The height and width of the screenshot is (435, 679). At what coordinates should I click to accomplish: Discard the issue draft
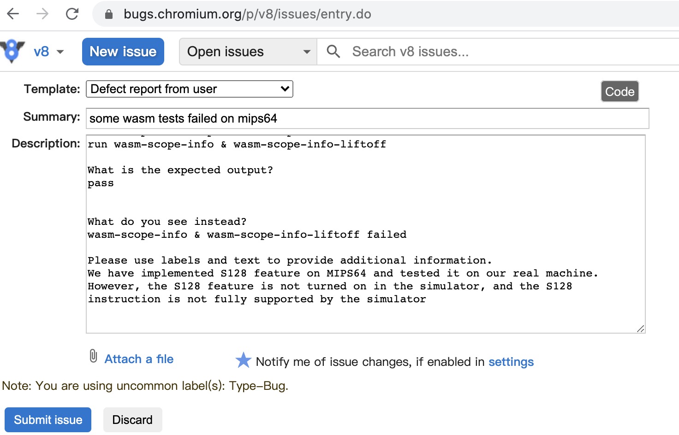click(x=132, y=420)
